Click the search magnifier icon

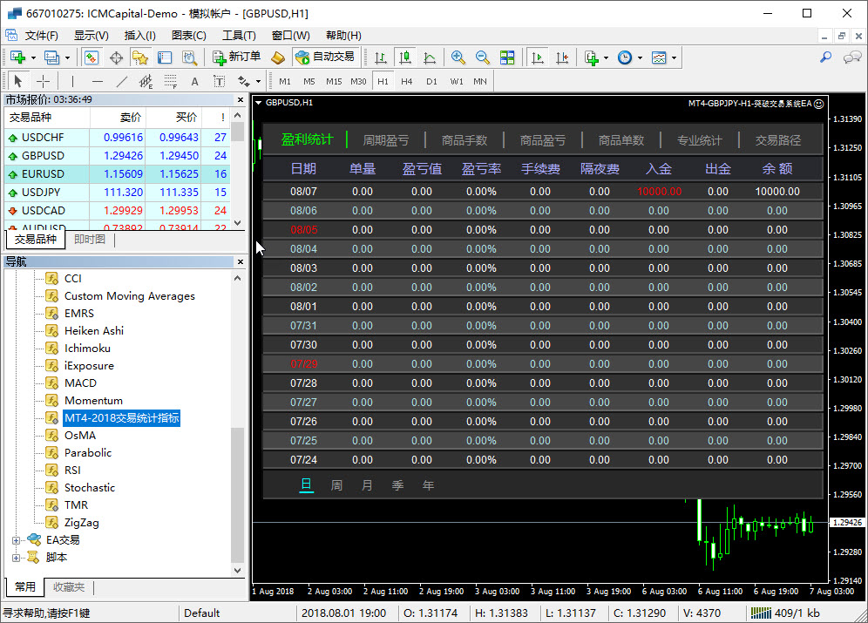click(x=825, y=57)
